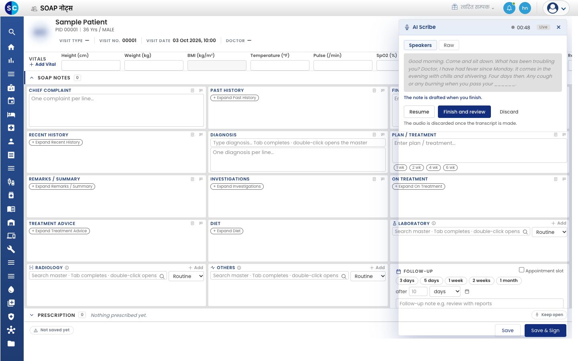The height and width of the screenshot is (361, 578).
Task: Collapse the Prescription section chevron
Action: coord(32,315)
